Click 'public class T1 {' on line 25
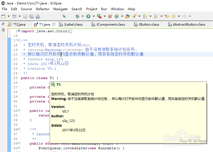The width and height of the screenshot is (213, 152). (x=39, y=78)
